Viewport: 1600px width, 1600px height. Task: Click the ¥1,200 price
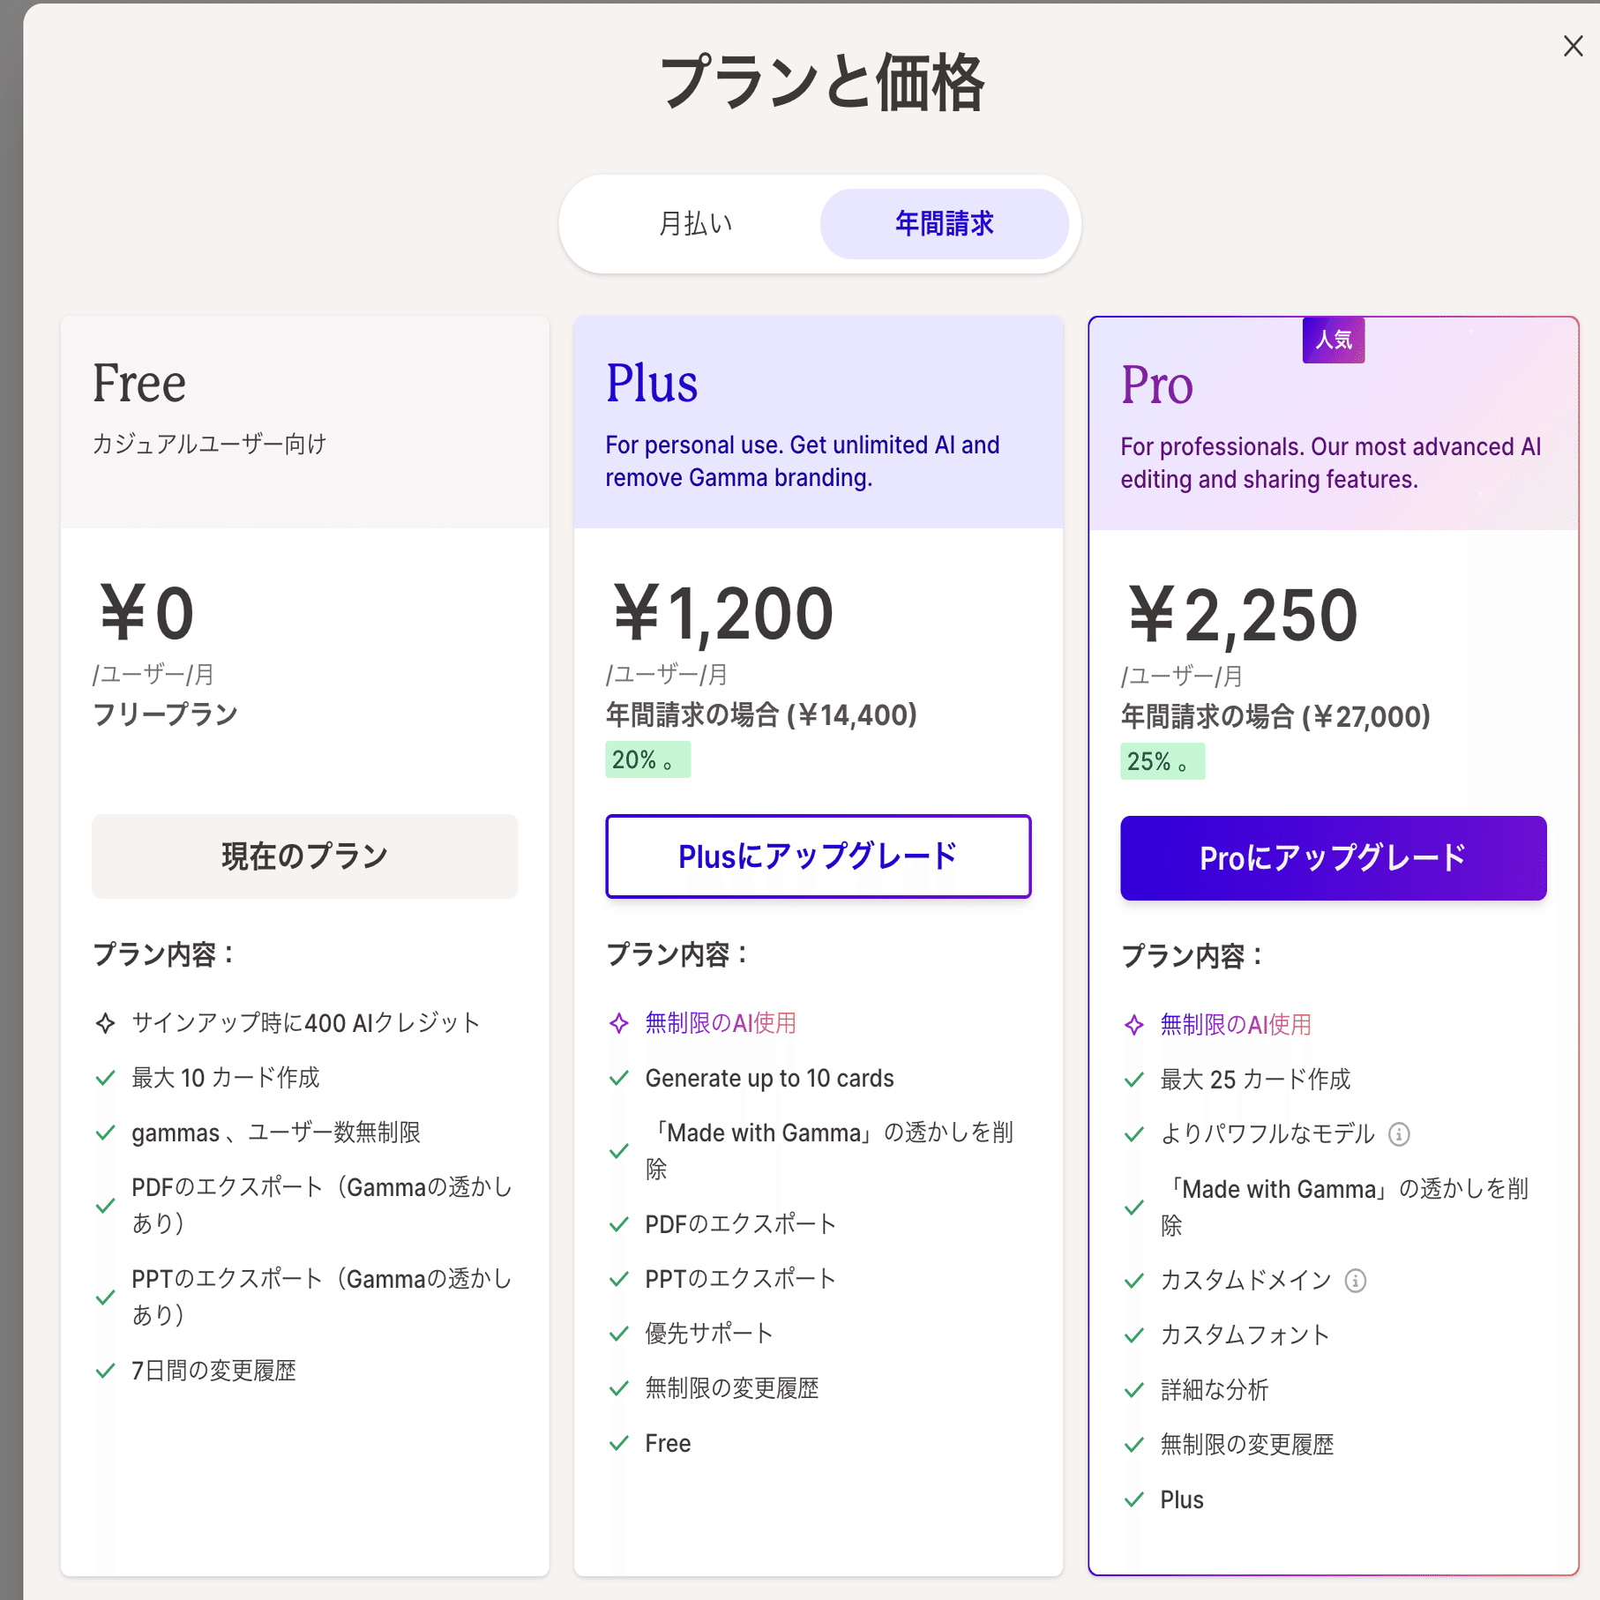pyautogui.click(x=723, y=614)
